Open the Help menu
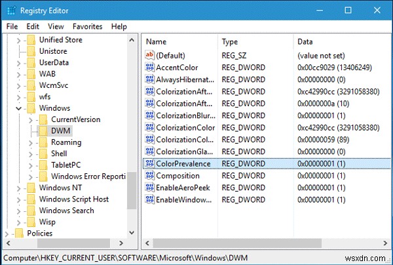This screenshot has width=393, height=265. 119,26
